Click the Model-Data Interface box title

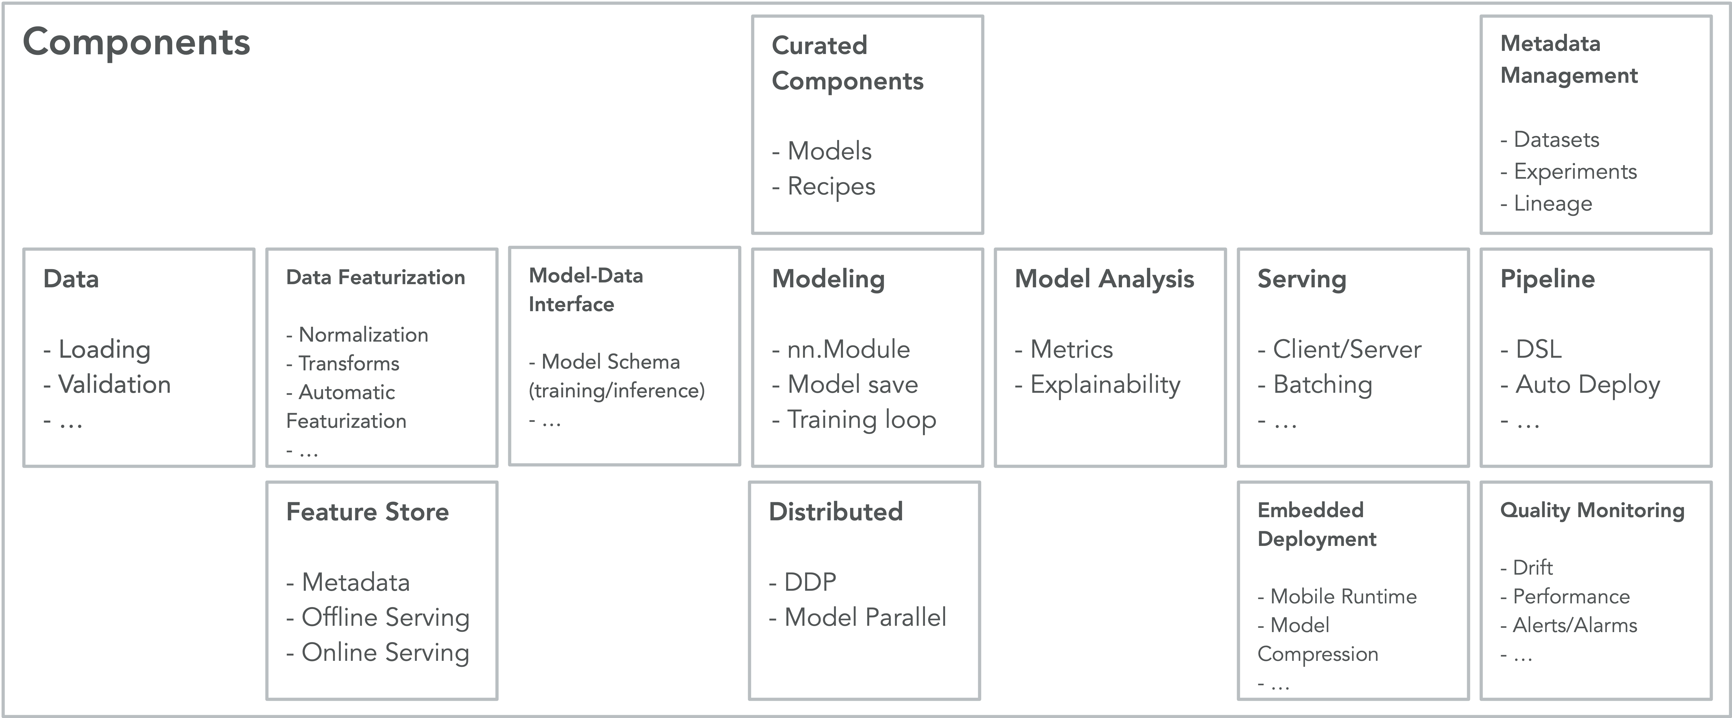[x=586, y=290]
